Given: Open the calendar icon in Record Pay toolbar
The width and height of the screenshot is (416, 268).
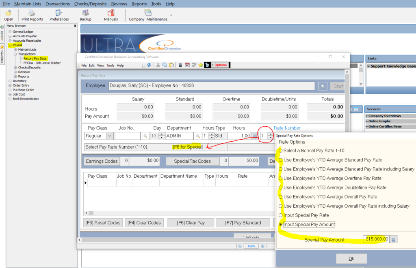Looking at the screenshot, I should click(x=188, y=65).
